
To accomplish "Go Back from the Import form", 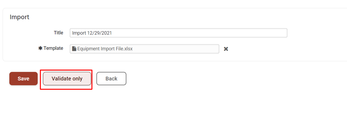I will coord(111,79).
